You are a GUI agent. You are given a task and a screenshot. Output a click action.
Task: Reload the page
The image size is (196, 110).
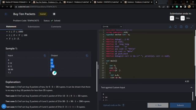click(11, 7)
